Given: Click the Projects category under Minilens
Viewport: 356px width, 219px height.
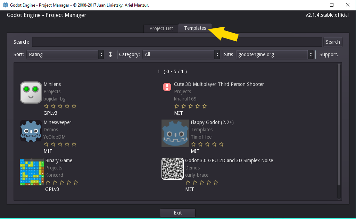Looking at the screenshot, I should coord(52,92).
